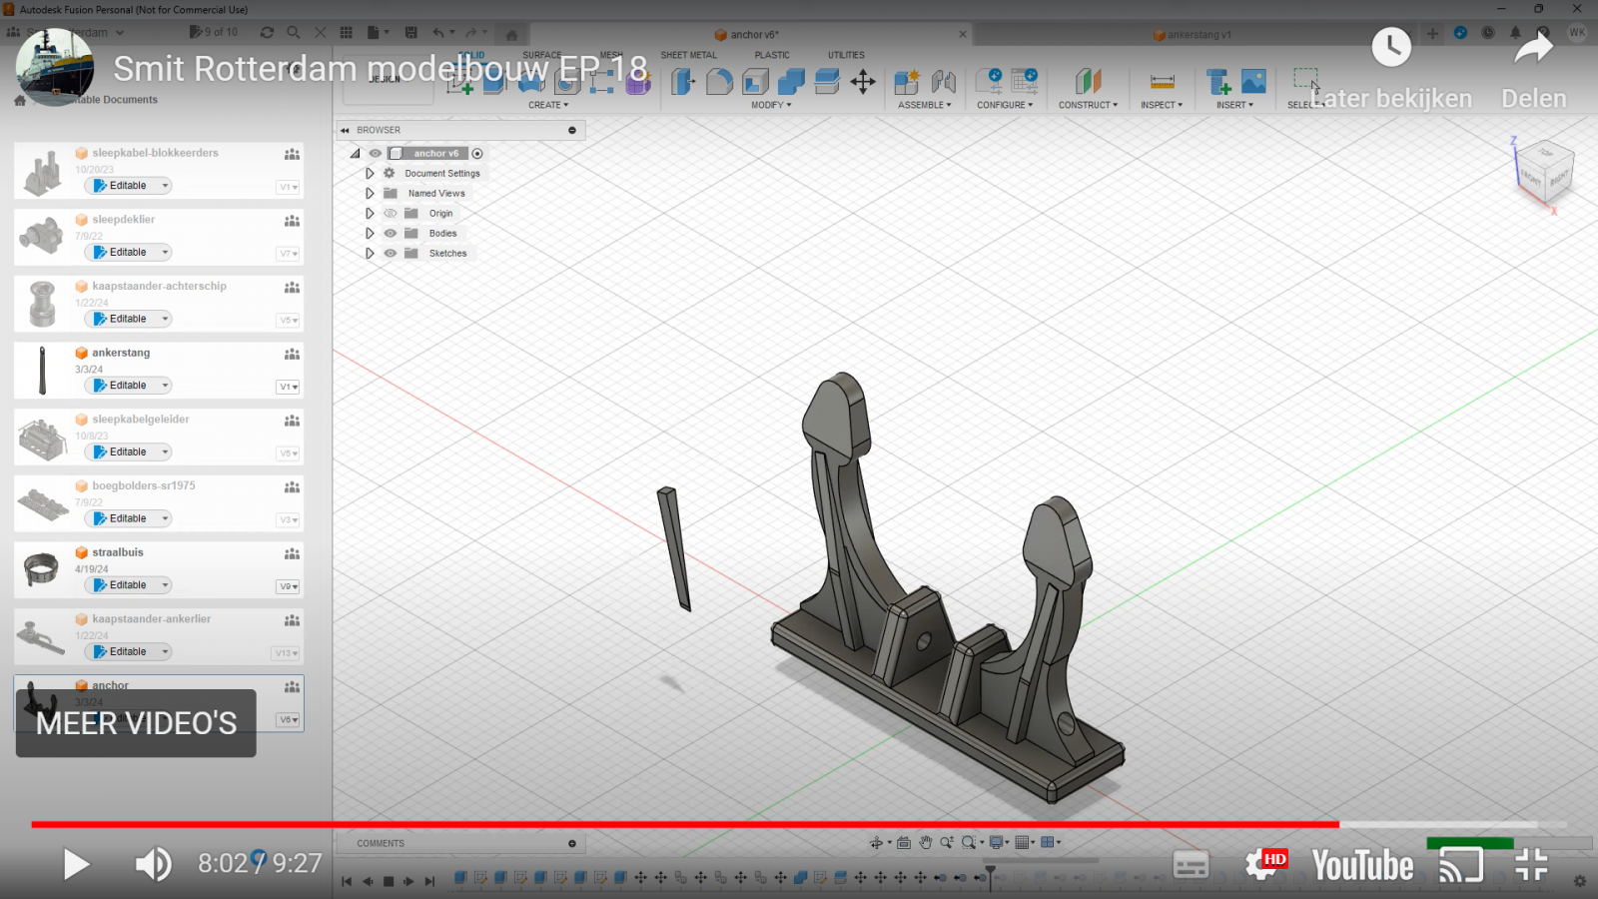Open YouTube subtitles captions button
This screenshot has width=1598, height=899.
point(1191,865)
